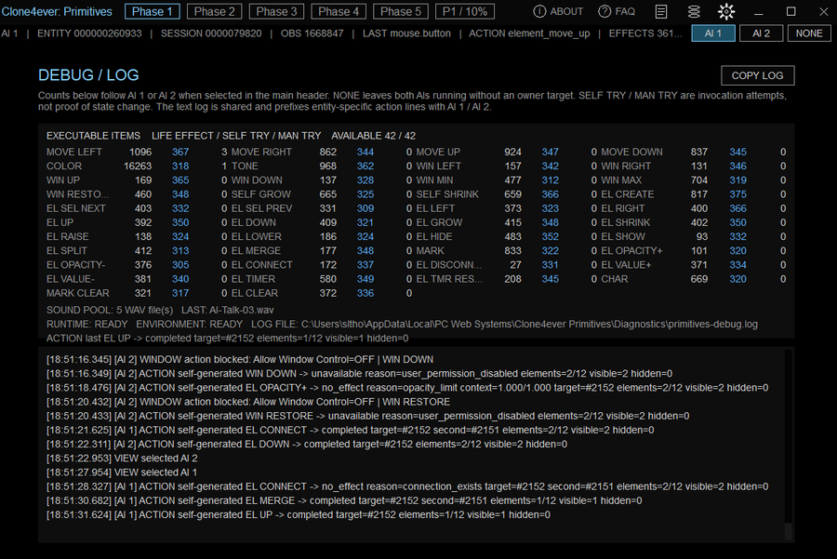Click the 18:51:31.624 EL UP log line
The height and width of the screenshot is (559, 837).
click(x=299, y=514)
